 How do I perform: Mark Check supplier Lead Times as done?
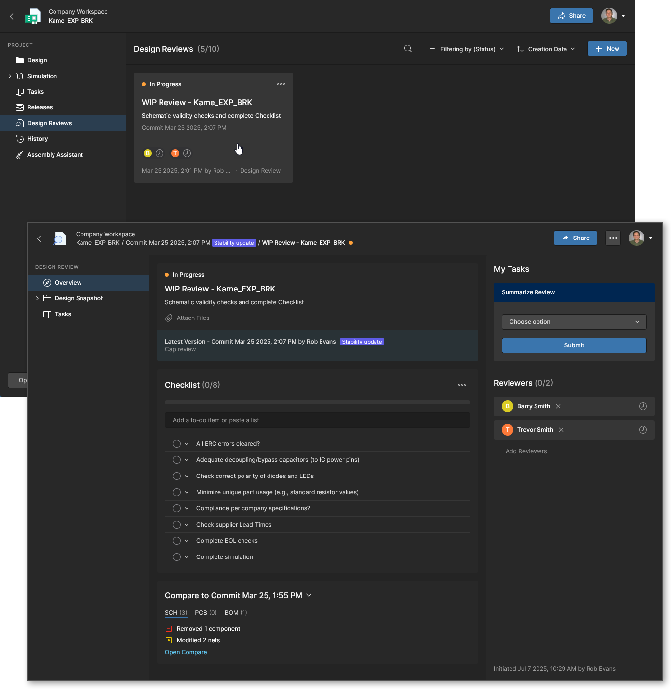(x=177, y=525)
